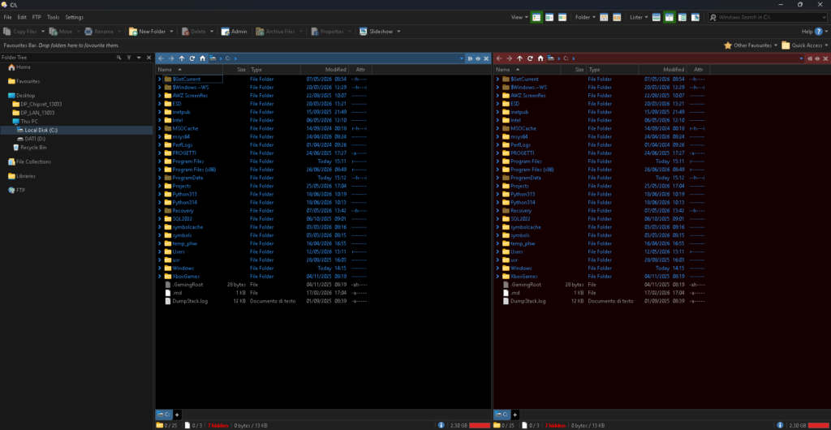Open Quick Access dropdown

(804, 45)
